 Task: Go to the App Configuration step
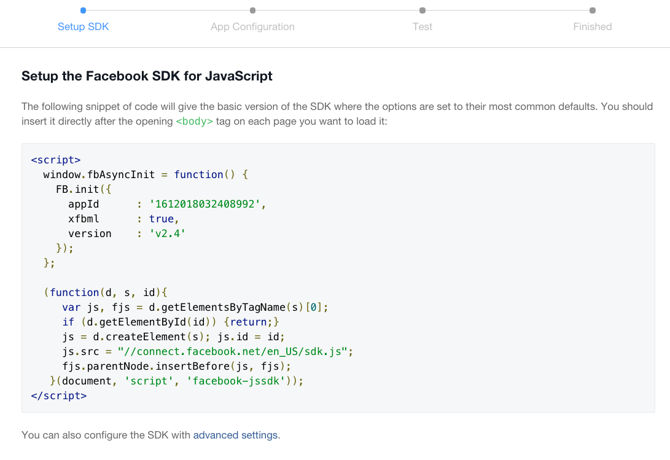coord(252,26)
